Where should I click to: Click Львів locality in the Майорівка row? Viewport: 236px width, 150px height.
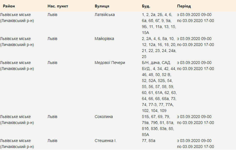pos(52,39)
